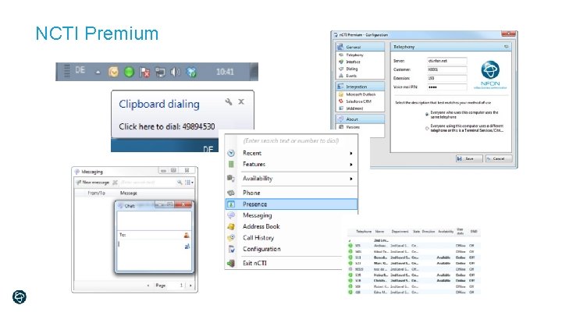This screenshot has width=562, height=316.
Task: Click the Messaging speech bubble icon
Action: pos(231,215)
